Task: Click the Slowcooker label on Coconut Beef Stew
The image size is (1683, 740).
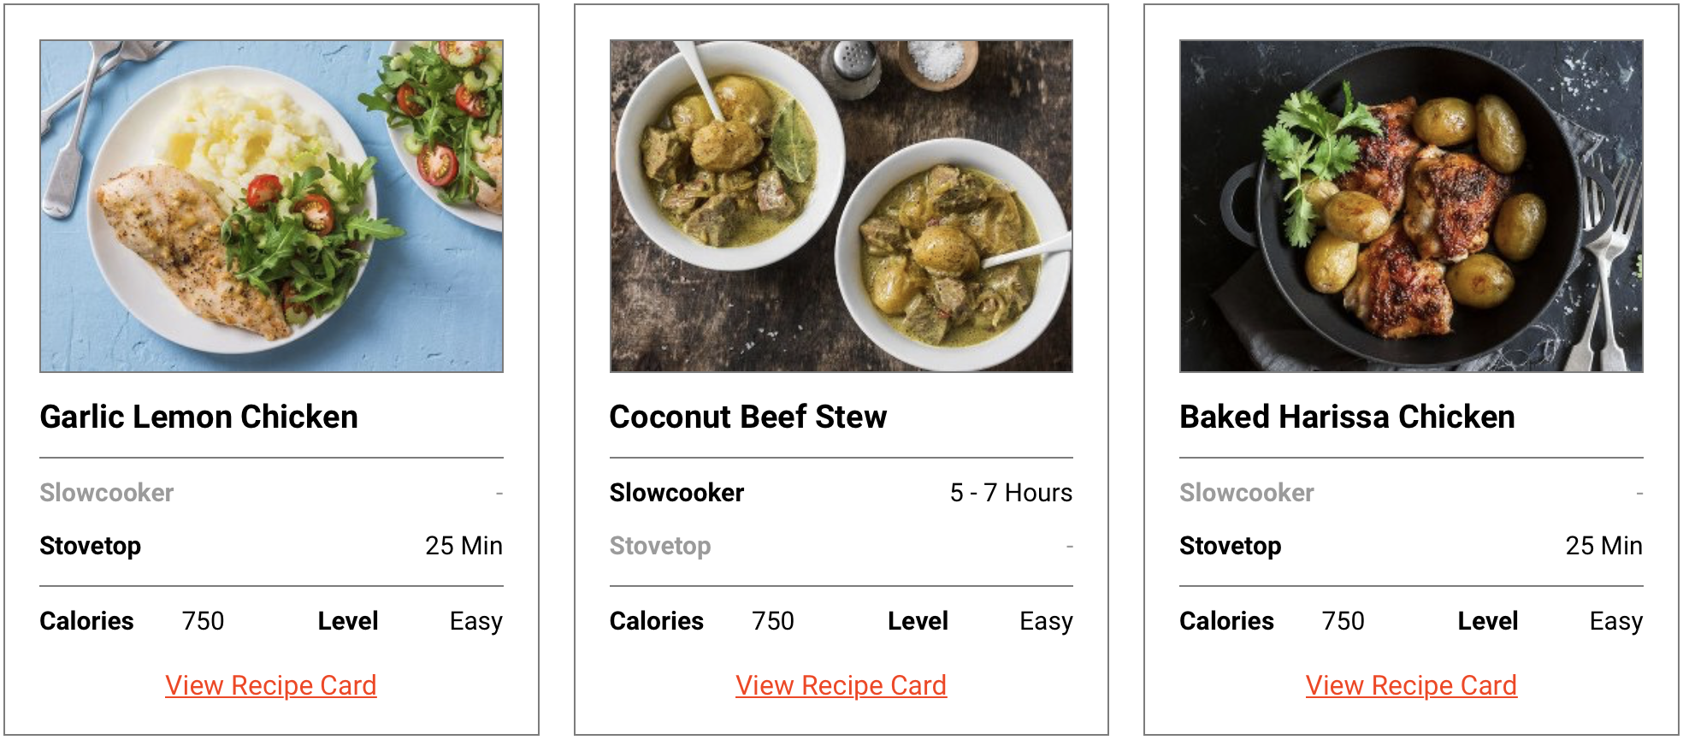Action: 676,492
